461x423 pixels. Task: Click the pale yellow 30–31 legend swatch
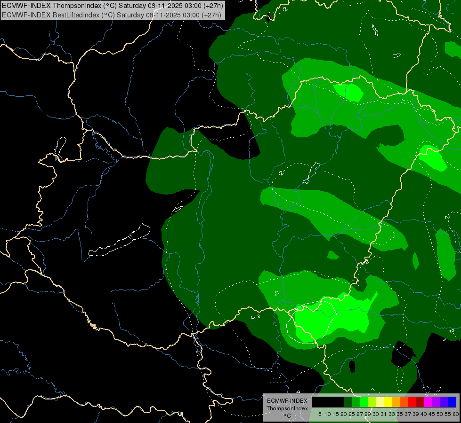380,402
